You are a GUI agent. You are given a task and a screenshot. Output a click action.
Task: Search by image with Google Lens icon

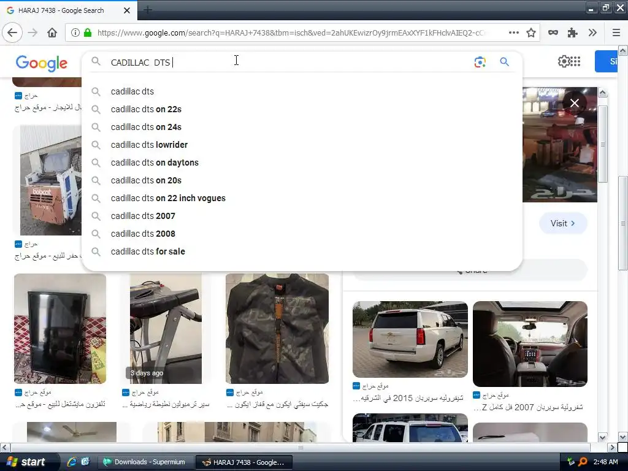pos(480,62)
